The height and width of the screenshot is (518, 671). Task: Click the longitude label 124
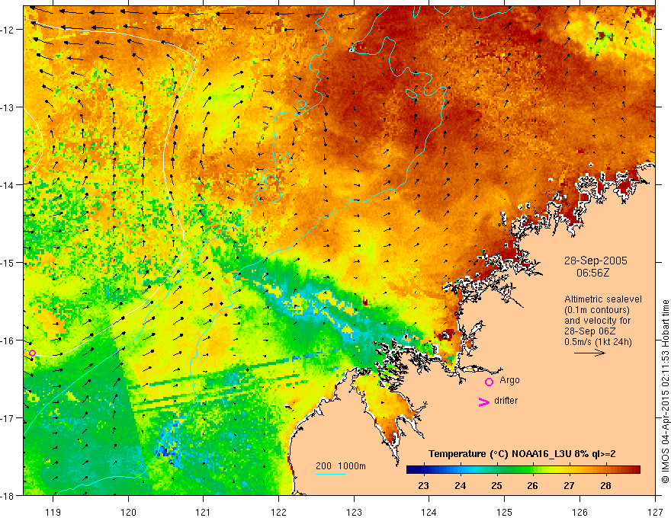tap(429, 512)
